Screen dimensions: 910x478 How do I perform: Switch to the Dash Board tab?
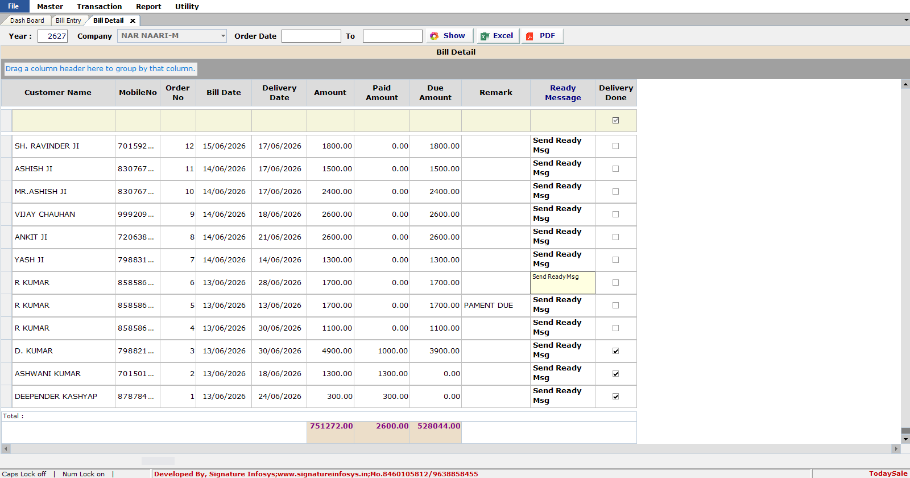[x=27, y=20]
